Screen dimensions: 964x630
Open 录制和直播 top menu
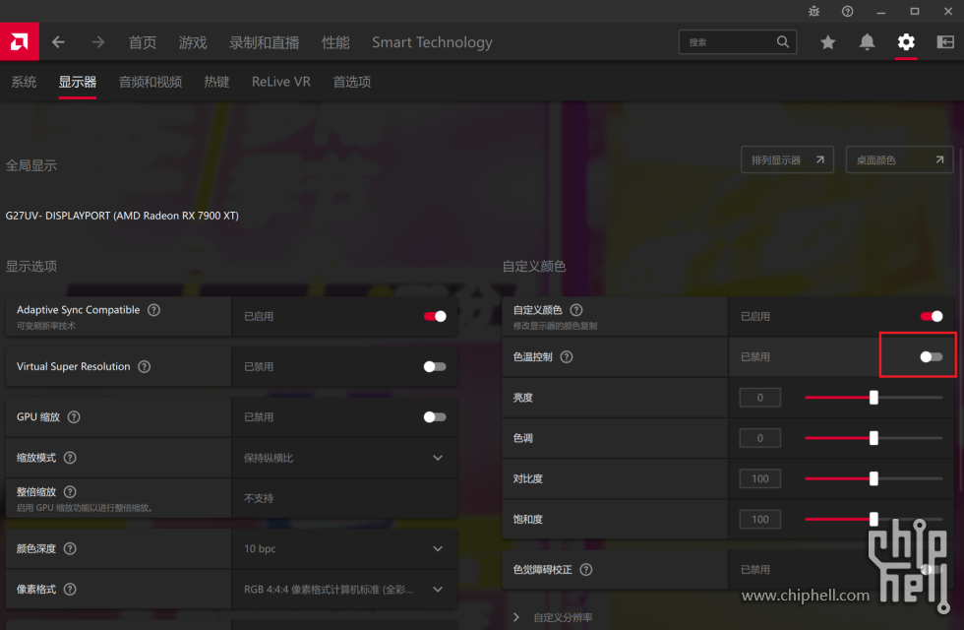tap(265, 41)
